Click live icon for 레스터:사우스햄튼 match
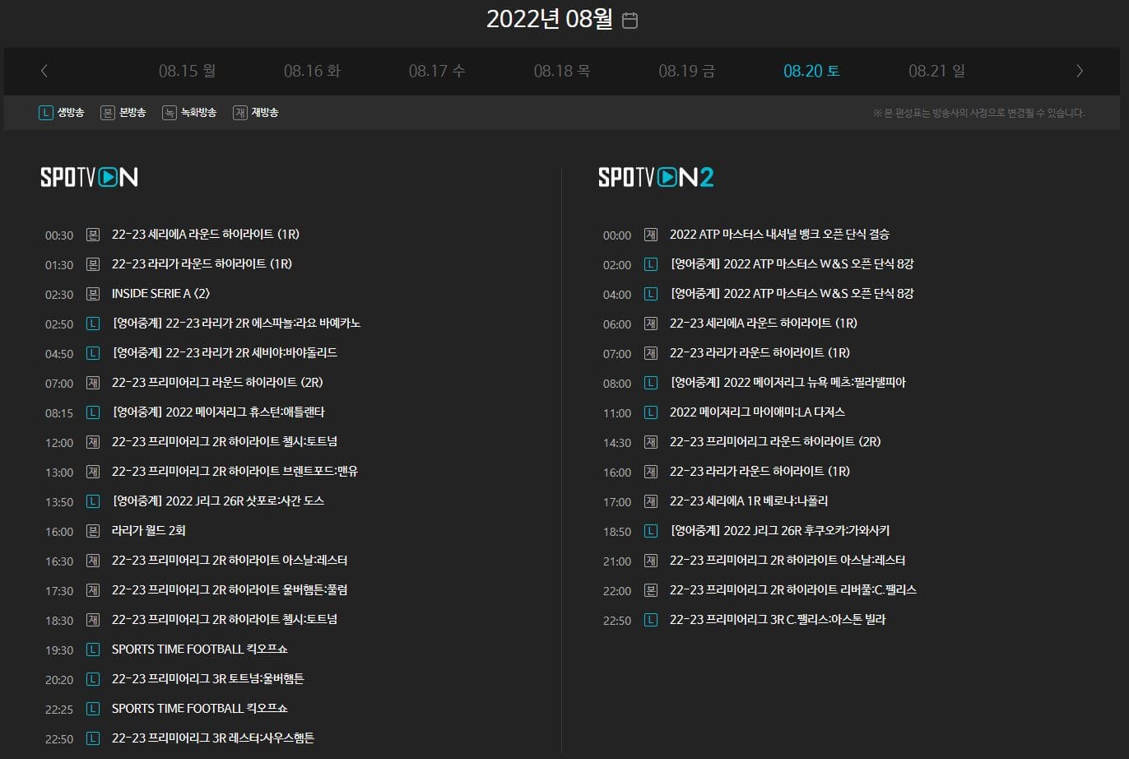Screen dimensions: 1129x759 click(x=93, y=738)
